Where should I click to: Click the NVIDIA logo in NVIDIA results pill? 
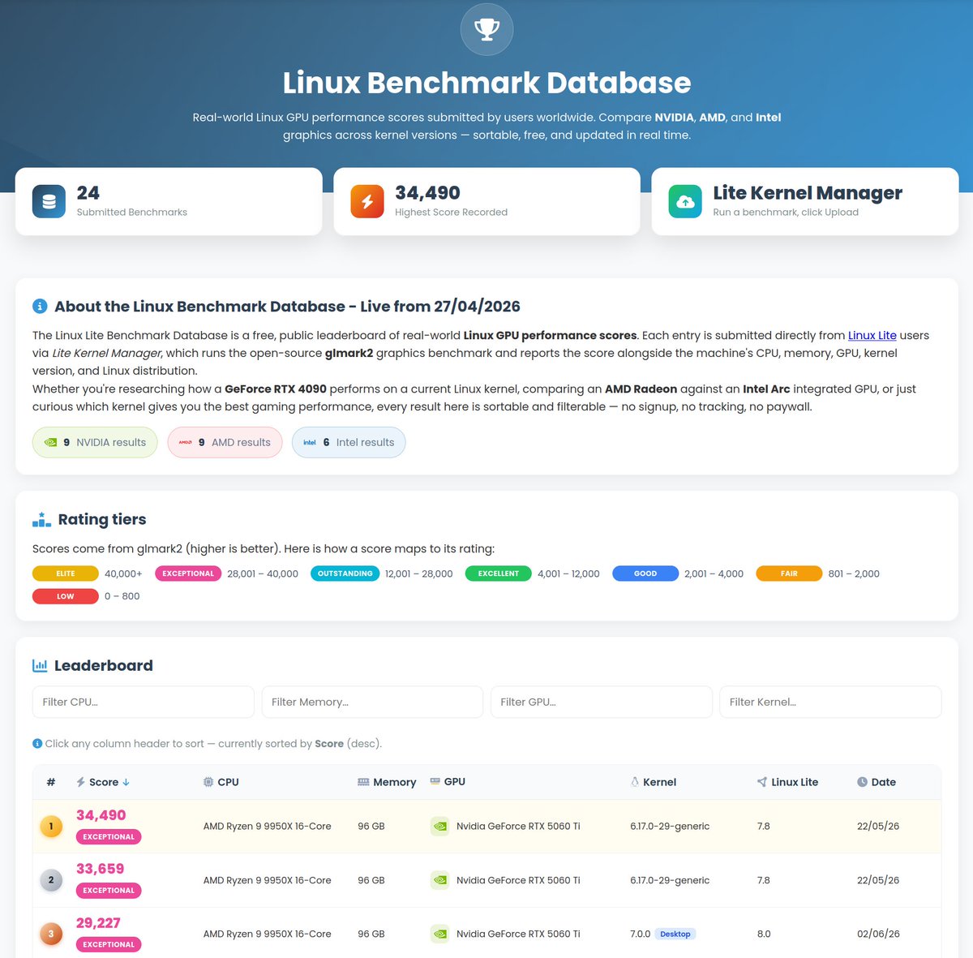point(50,442)
